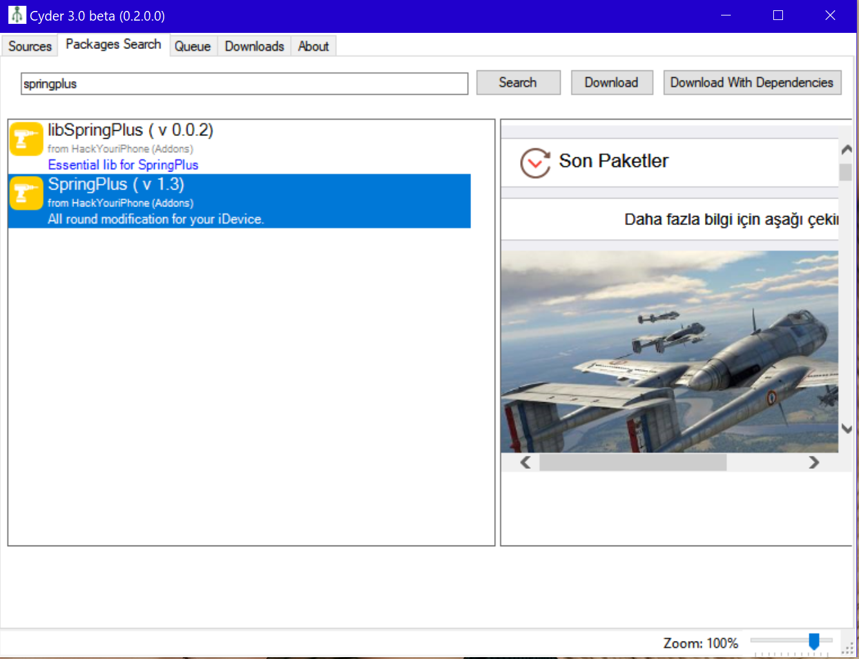
Task: Click 'from HackYouriPhone (Addons)' under libSpringPlus
Action: point(121,149)
